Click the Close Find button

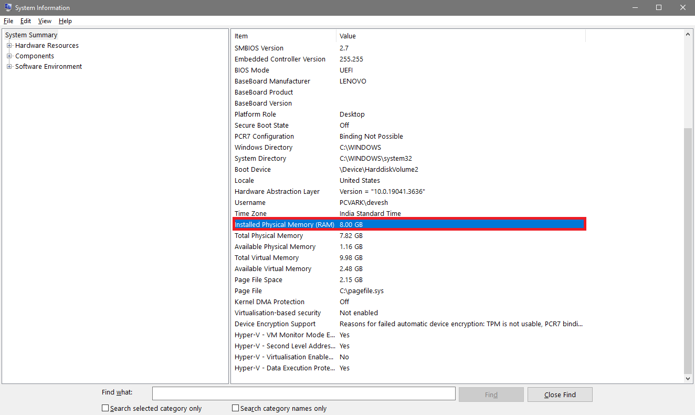(560, 395)
